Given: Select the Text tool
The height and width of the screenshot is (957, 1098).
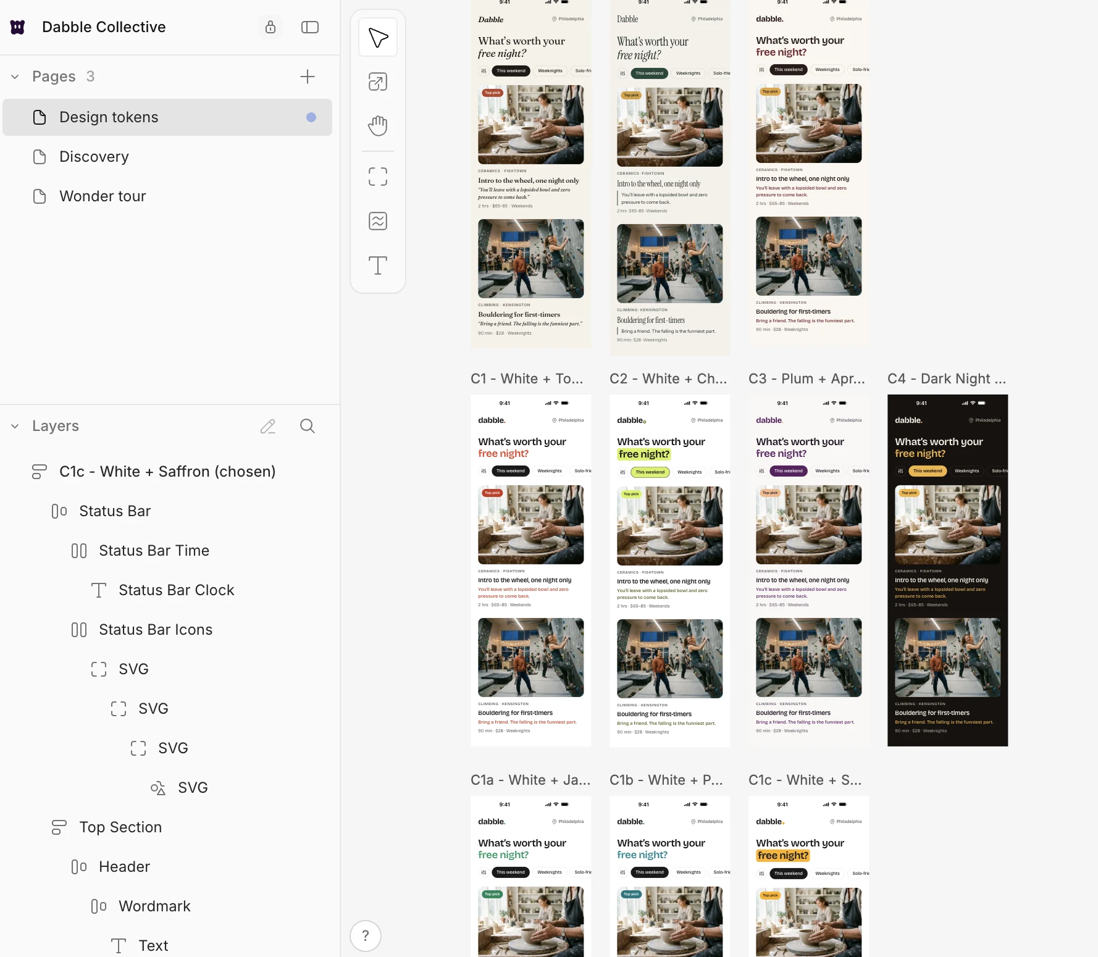Looking at the screenshot, I should (378, 265).
